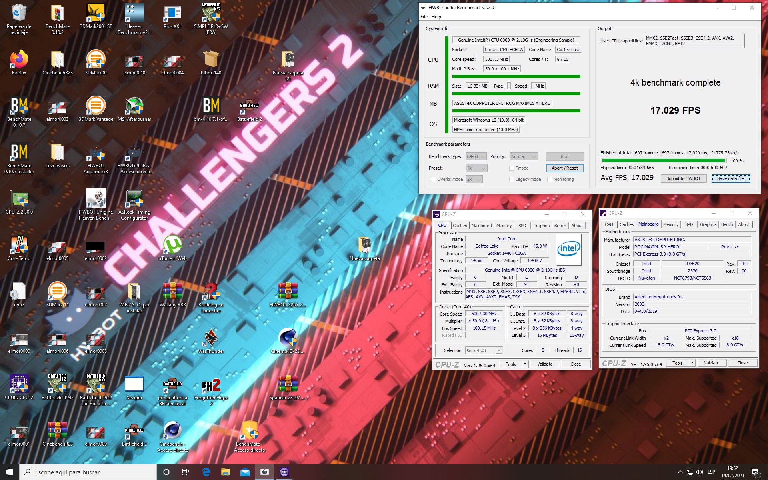768x480 pixels.
Task: Click the Save data file button
Action: [x=730, y=178]
